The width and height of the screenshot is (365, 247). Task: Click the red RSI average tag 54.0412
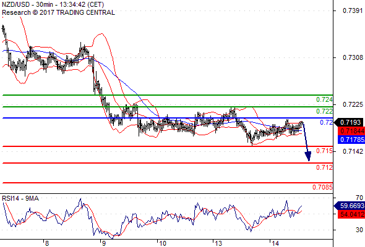pos(351,214)
